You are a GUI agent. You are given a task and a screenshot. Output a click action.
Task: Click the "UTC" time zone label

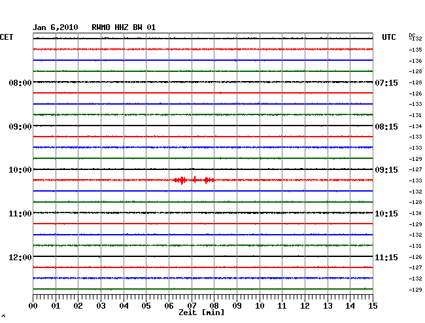click(x=389, y=37)
